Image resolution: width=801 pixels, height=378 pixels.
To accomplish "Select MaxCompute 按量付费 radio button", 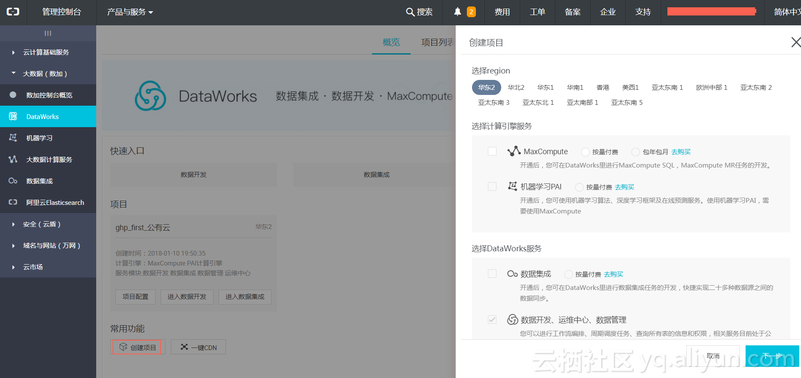I will 585,152.
